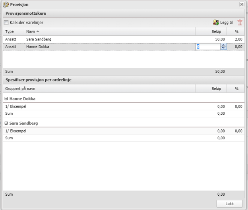Click the Beløp header in Provisjonsmottakere
Viewport: 248px width, 210px height.
pyautogui.click(x=216, y=31)
